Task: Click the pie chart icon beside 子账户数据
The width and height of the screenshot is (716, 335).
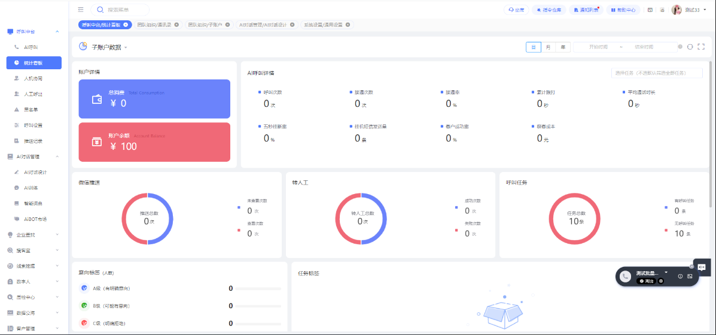Action: [83, 47]
